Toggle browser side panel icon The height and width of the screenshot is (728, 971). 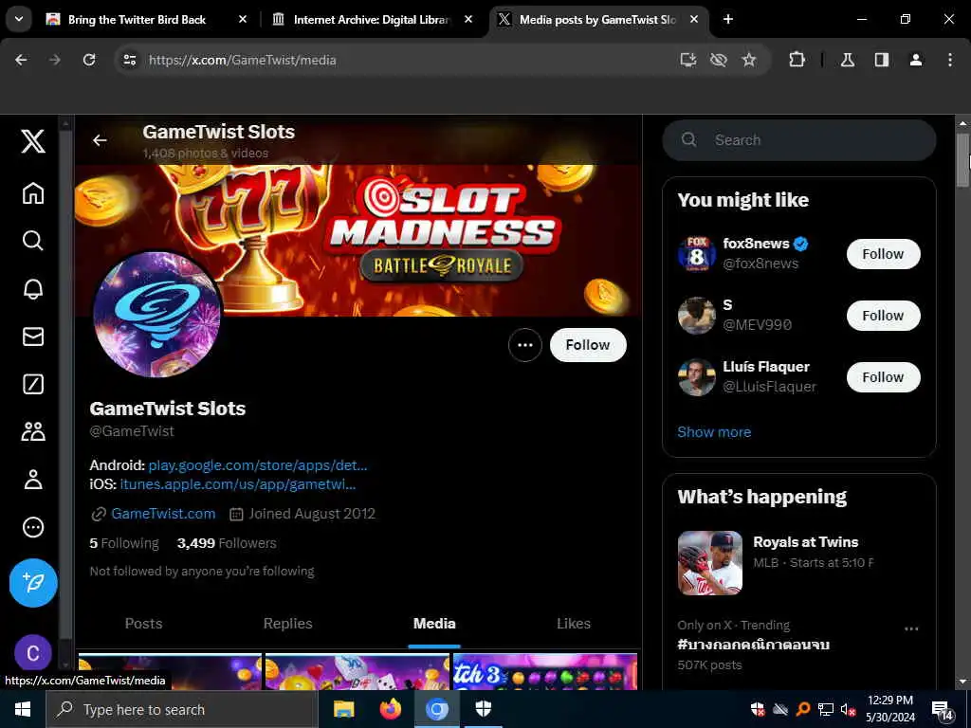pyautogui.click(x=882, y=60)
